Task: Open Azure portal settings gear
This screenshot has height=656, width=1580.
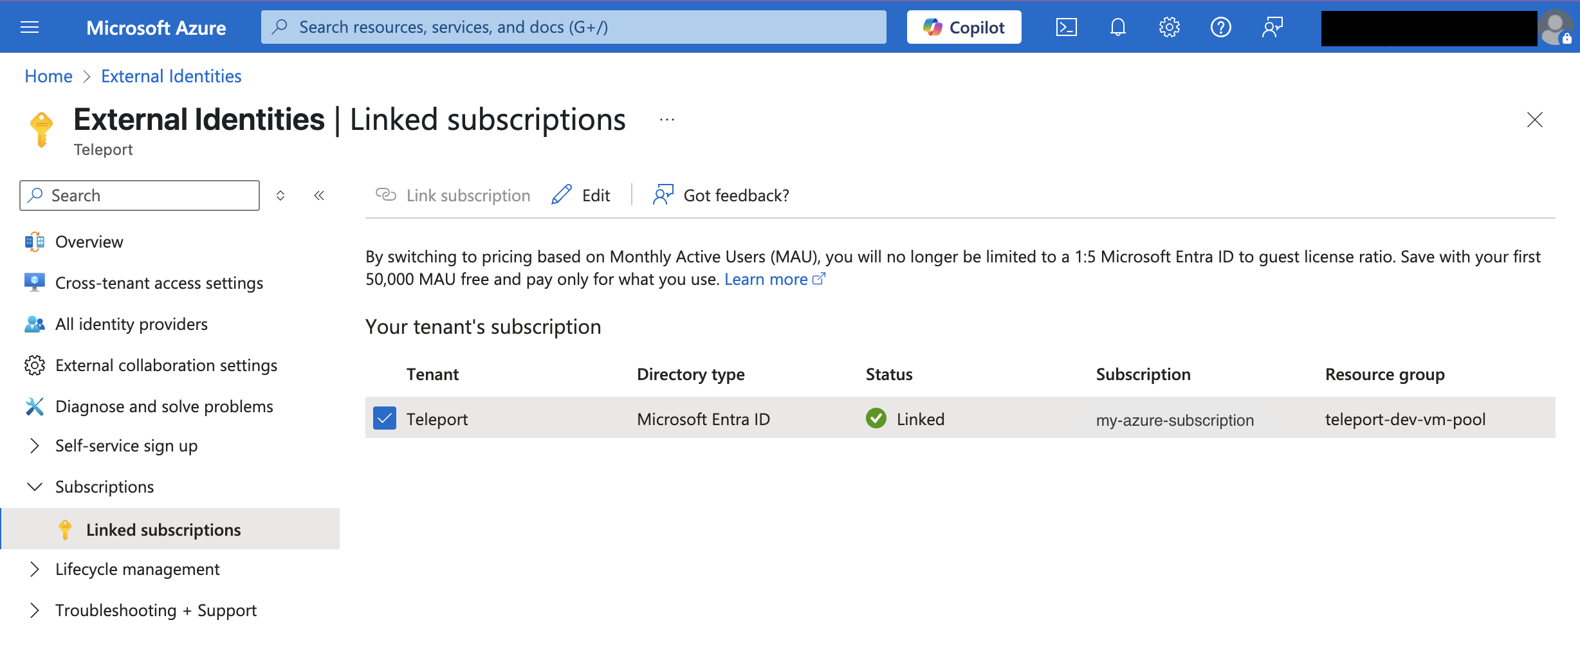Action: [x=1169, y=26]
